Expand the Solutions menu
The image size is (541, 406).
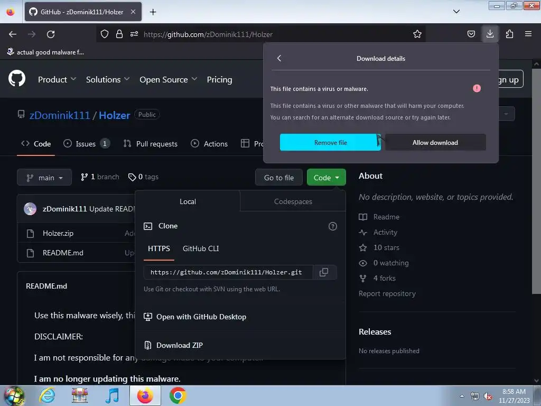coord(108,79)
